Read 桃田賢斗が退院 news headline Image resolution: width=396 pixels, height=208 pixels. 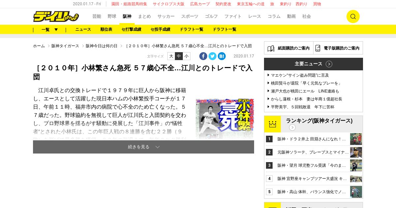tap(306, 83)
